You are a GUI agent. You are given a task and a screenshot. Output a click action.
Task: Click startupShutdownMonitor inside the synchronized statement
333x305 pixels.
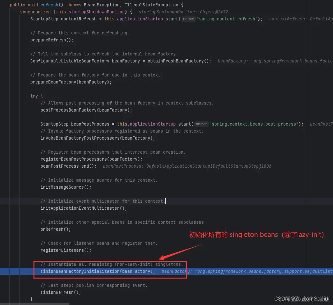click(97, 12)
